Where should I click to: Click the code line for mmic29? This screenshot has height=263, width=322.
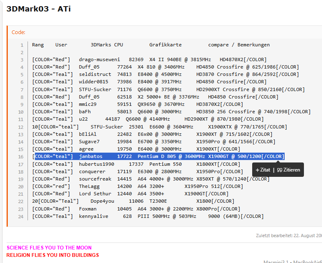[138, 104]
